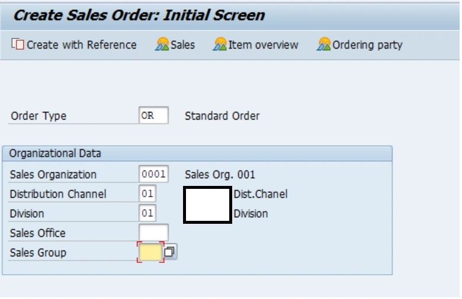This screenshot has width=462, height=299.
Task: Focus the Distribution Channel field
Action: click(147, 194)
